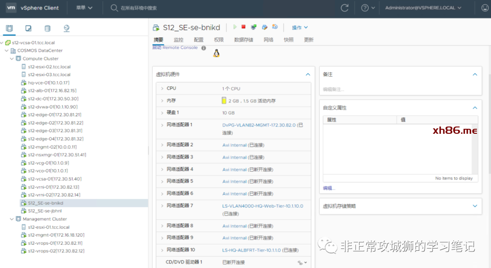Switch to the 监控 tab
The height and width of the screenshot is (268, 491).
(x=178, y=40)
